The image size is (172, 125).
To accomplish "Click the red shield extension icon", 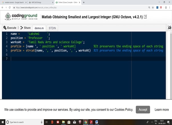I will pos(161,7).
